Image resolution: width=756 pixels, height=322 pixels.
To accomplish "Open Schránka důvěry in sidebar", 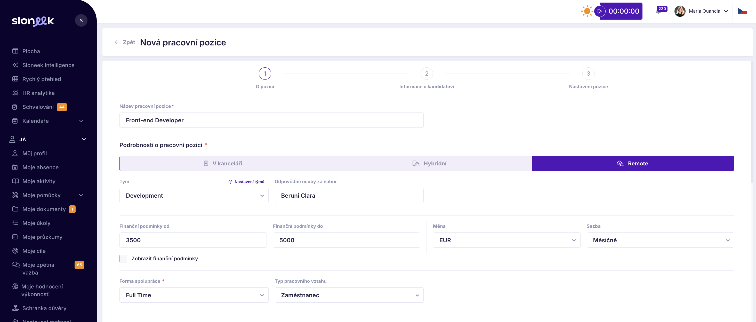I will 44,308.
